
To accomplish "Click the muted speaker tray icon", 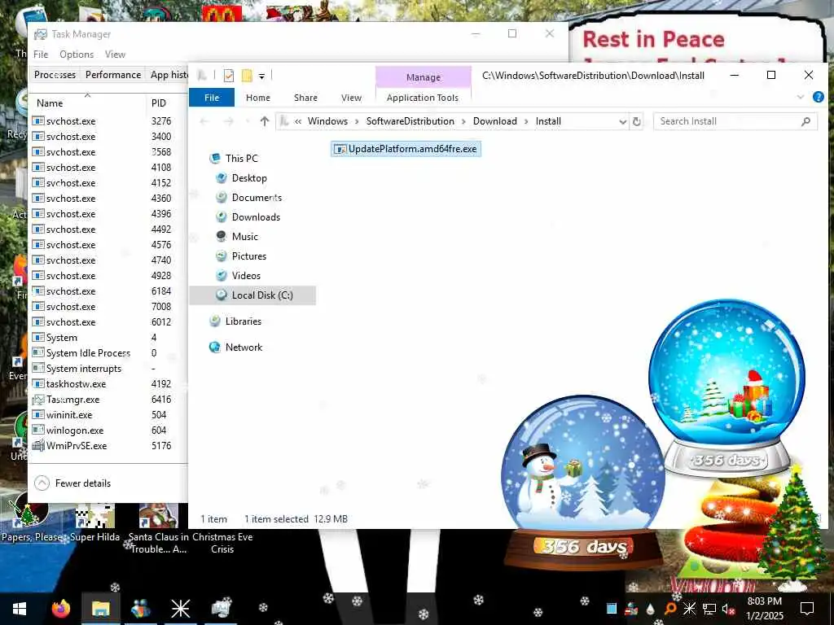I will click(x=728, y=609).
